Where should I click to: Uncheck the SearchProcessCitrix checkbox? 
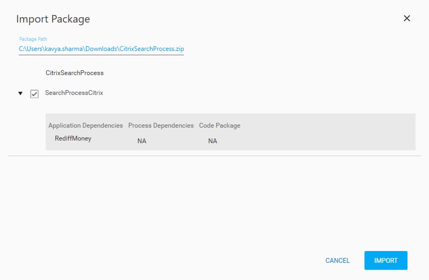(34, 94)
